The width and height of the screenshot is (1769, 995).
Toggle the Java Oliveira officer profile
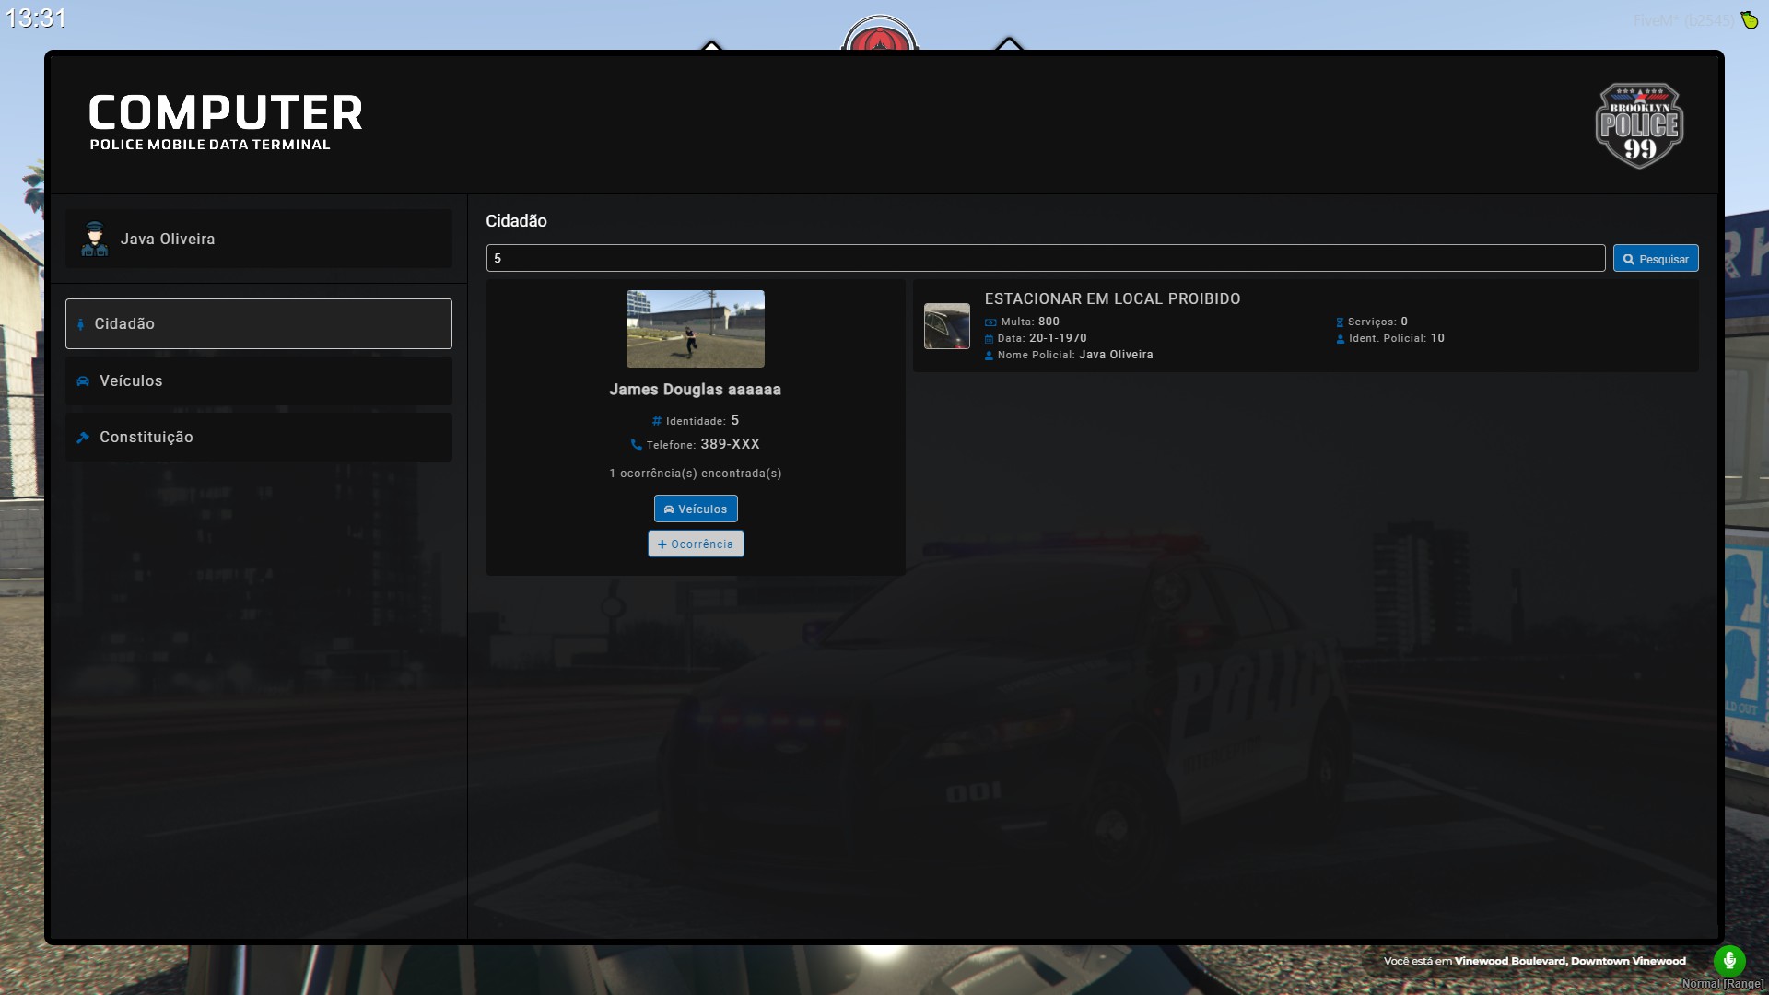coord(259,238)
